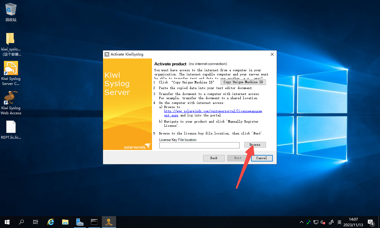
Task: Switch the 英 input method indicator
Action: [340, 222]
